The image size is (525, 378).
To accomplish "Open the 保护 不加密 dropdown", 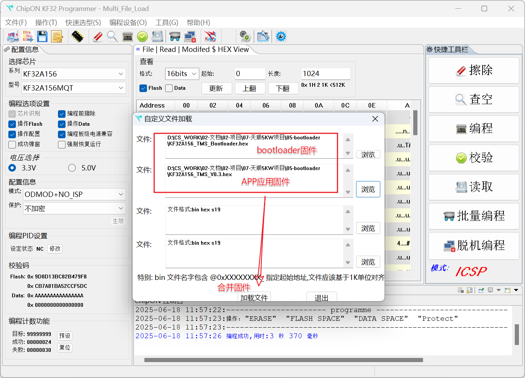I will point(75,208).
